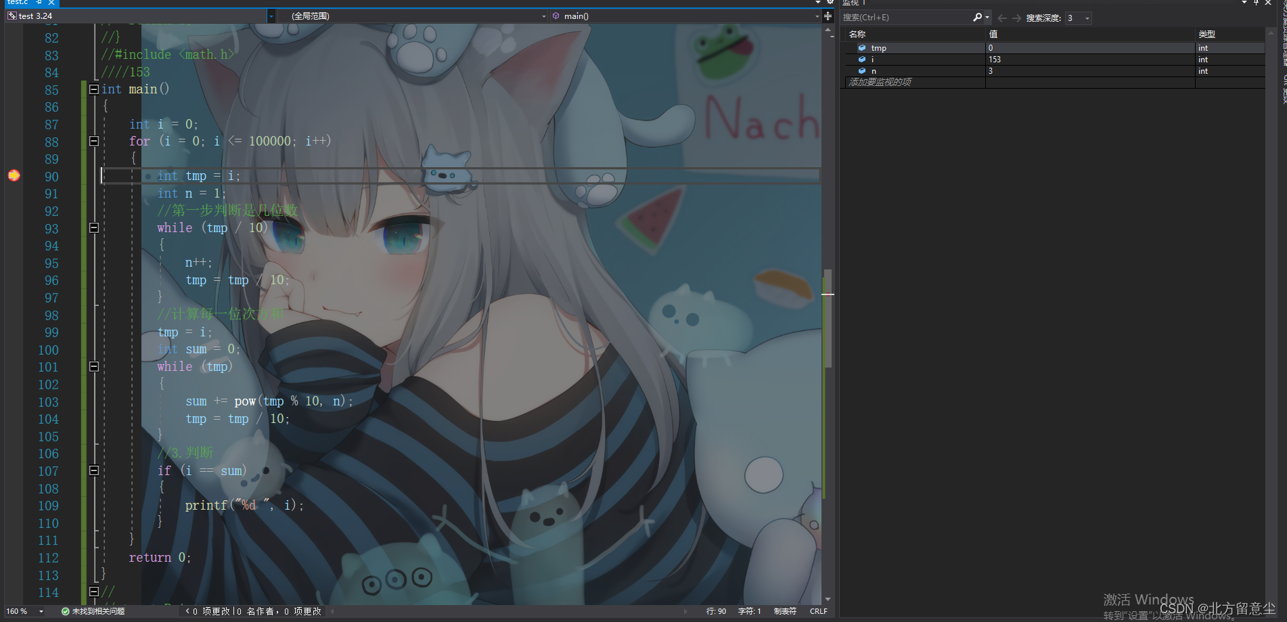Click the printf statement on line 109

click(244, 506)
